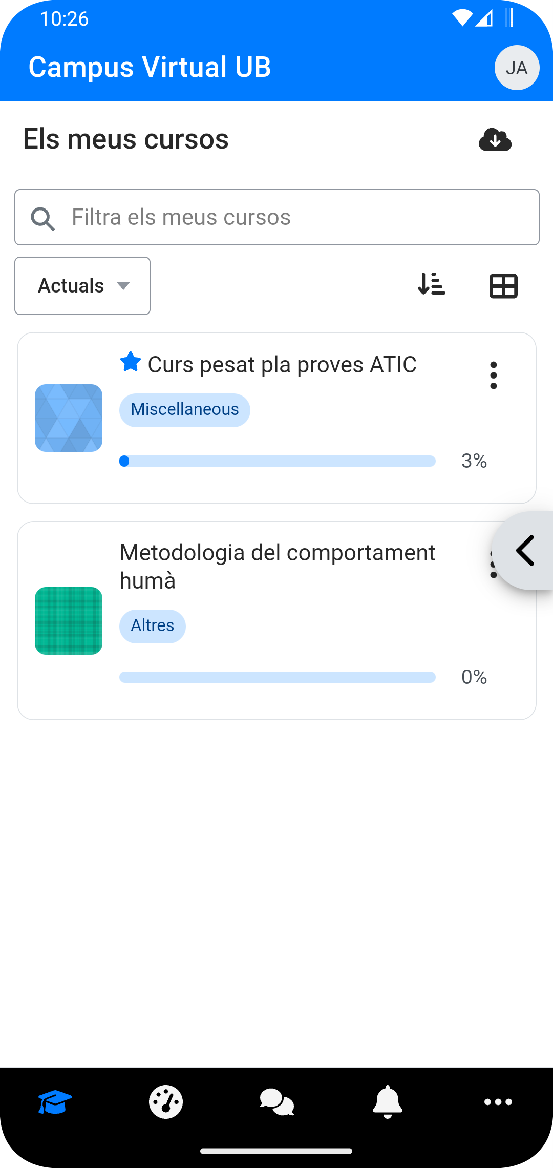553x1168 pixels.
Task: Tap the green Metodologia course thumbnail
Action: [x=69, y=620]
